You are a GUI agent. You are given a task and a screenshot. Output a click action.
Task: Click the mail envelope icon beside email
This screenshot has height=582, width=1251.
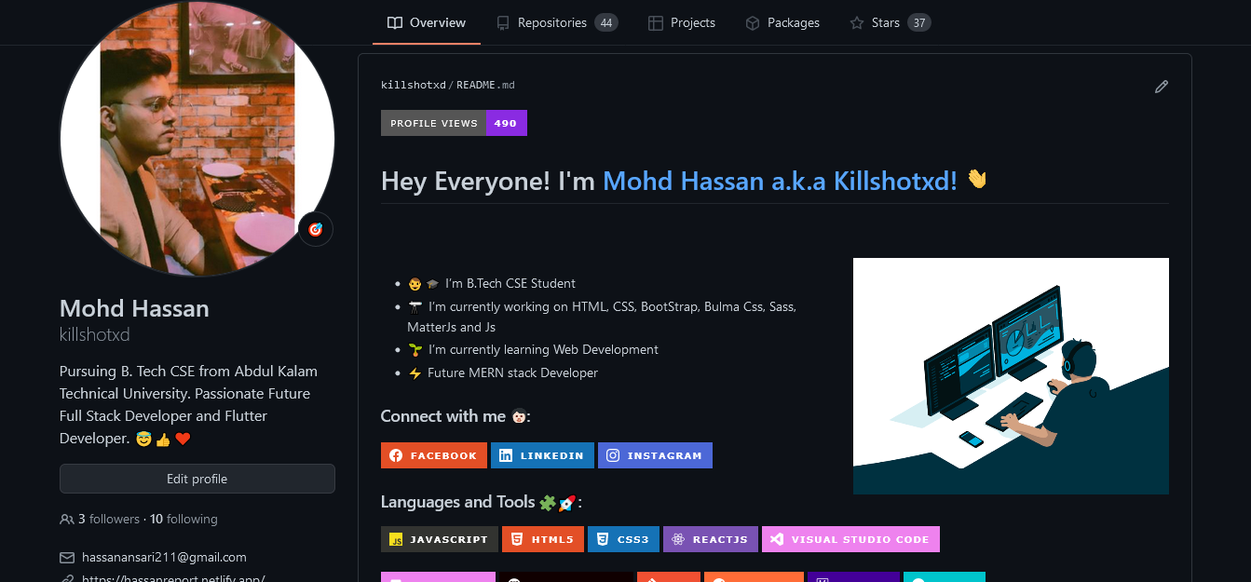pos(67,558)
